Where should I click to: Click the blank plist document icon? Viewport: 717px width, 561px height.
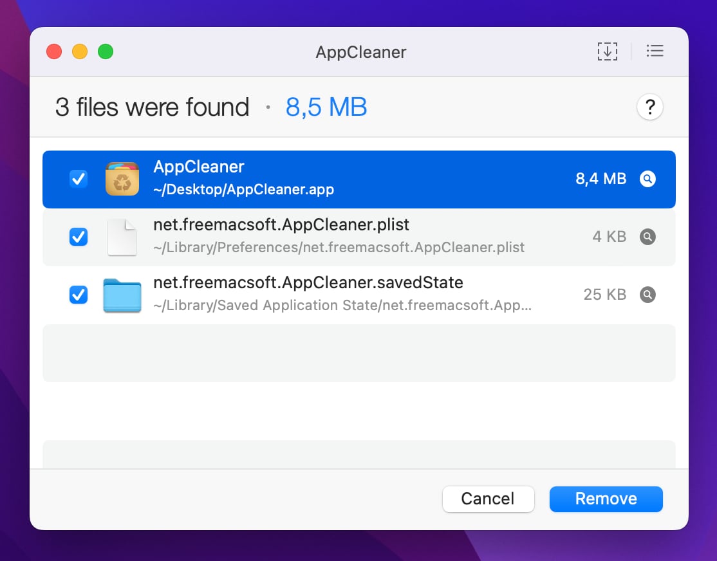(122, 237)
